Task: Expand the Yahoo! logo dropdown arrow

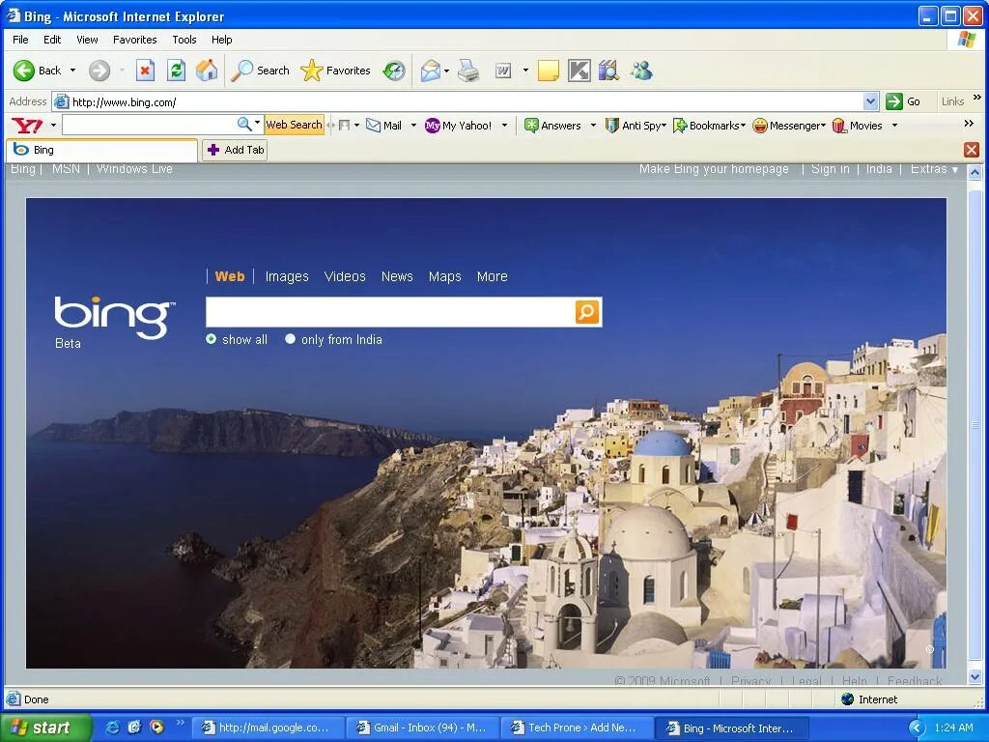Action: 53,126
